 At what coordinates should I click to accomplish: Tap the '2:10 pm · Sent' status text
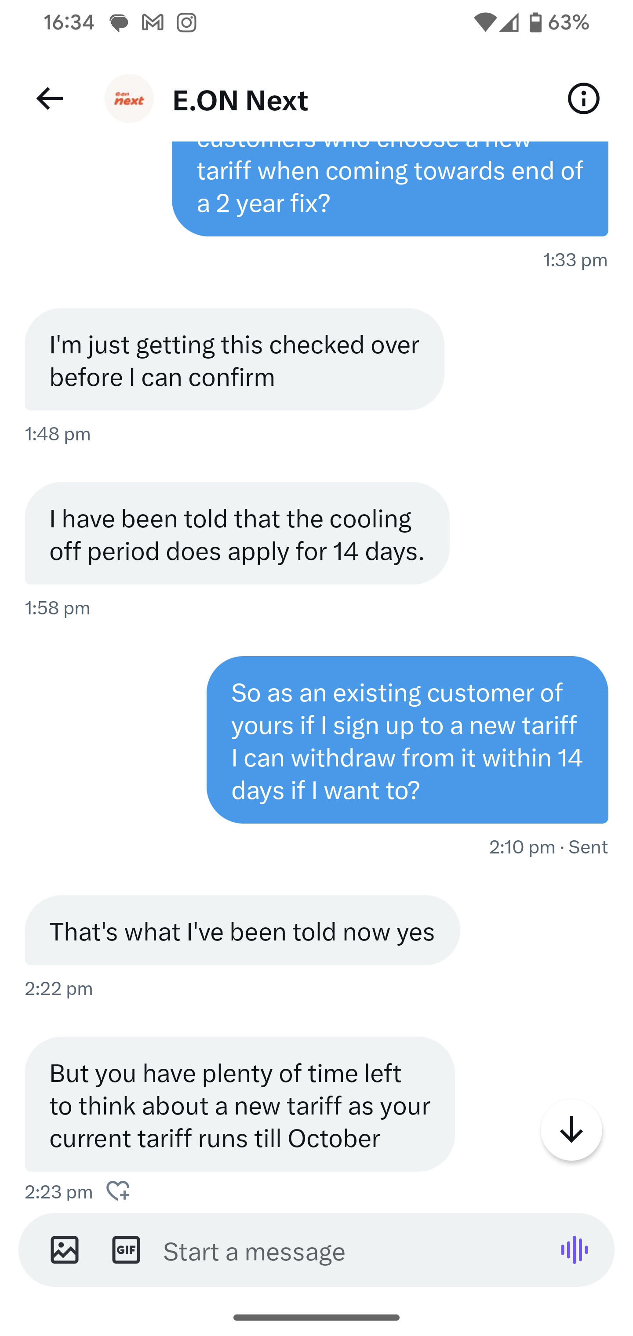coord(548,847)
